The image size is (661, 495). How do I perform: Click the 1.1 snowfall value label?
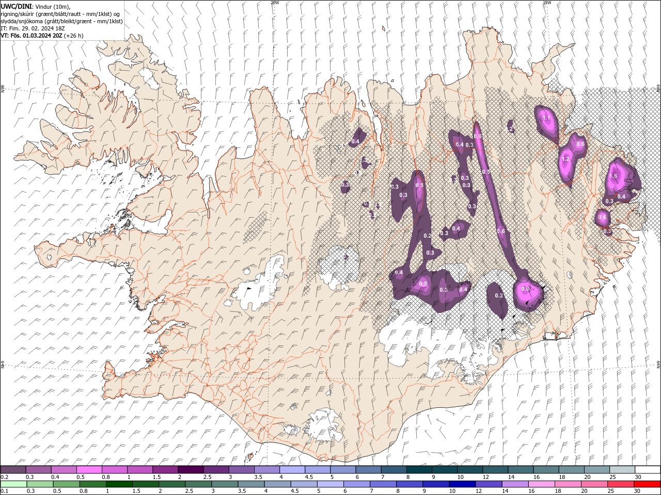click(x=546, y=118)
